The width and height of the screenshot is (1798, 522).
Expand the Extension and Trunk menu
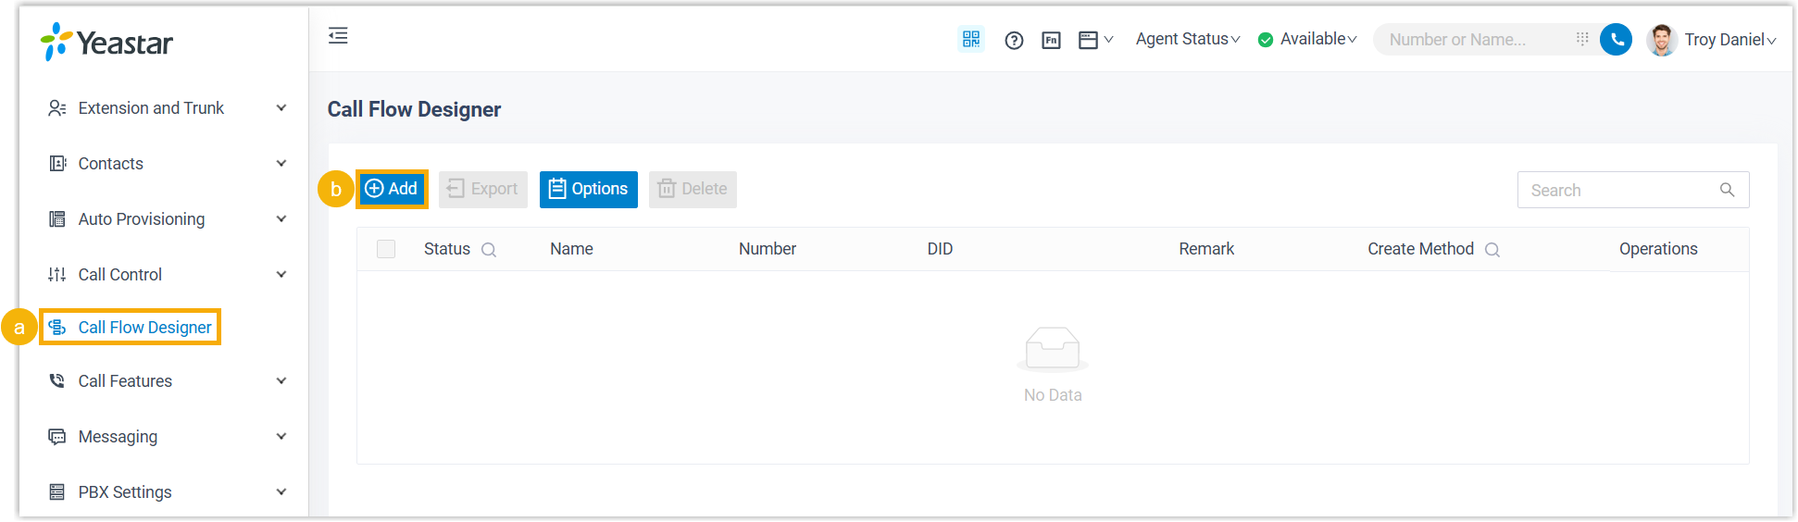click(167, 108)
